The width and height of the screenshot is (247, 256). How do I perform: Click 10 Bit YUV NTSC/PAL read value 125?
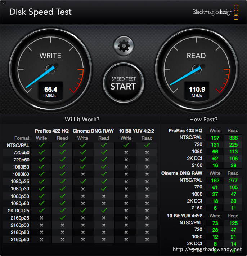[233, 223]
